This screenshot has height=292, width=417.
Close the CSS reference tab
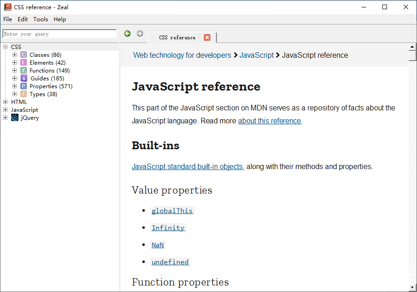tap(207, 37)
